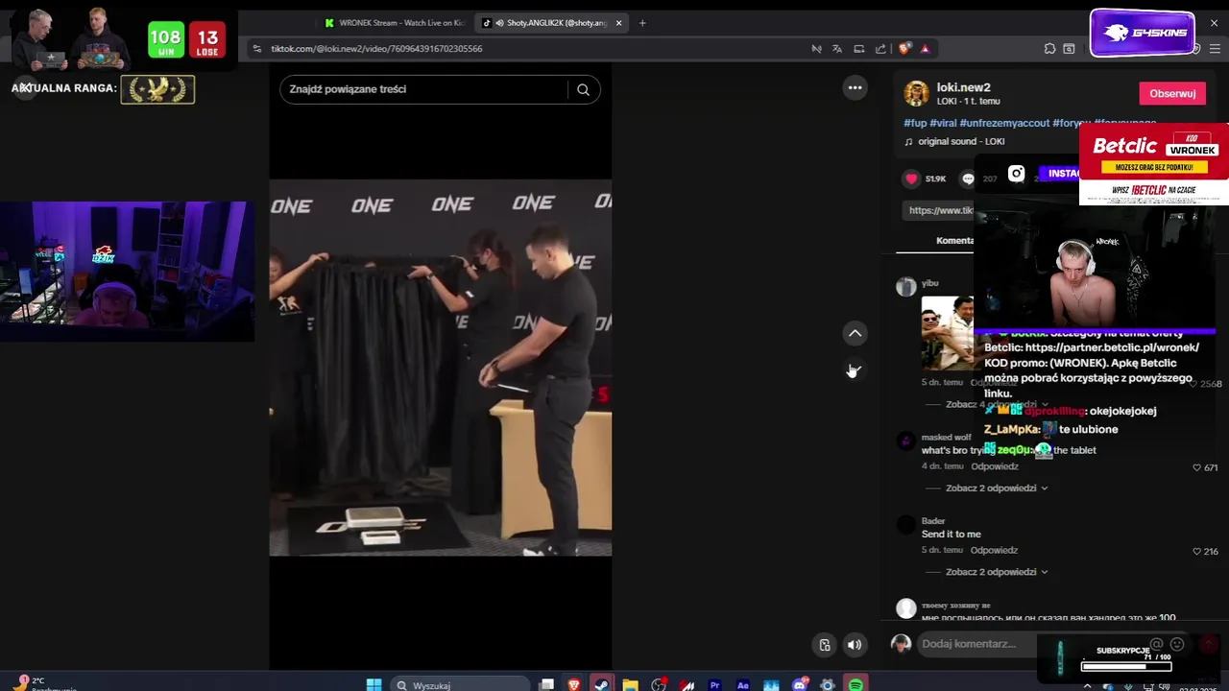Click the masked wolf commenter avatar
The width and height of the screenshot is (1229, 691).
click(x=905, y=441)
